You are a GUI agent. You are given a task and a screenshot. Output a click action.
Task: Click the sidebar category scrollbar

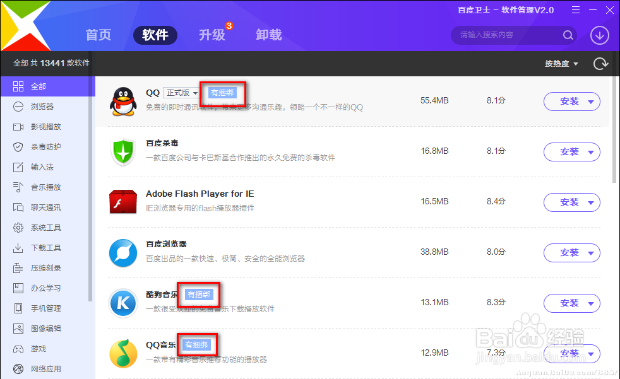[90, 189]
